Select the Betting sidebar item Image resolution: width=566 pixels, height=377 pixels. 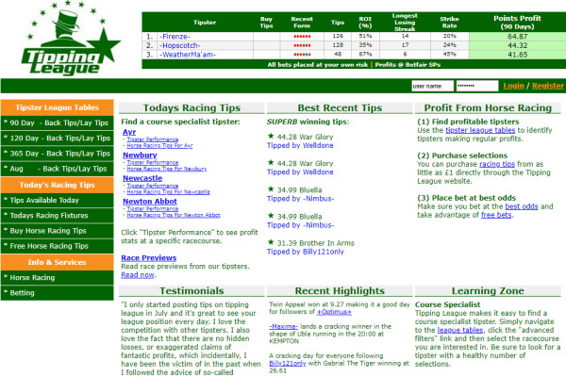(57, 293)
